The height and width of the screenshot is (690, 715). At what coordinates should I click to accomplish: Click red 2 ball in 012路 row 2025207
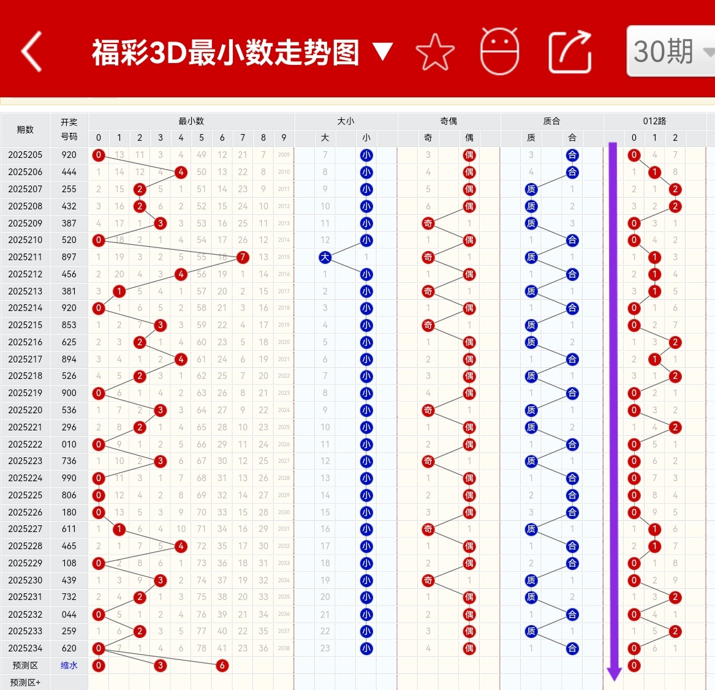675,189
